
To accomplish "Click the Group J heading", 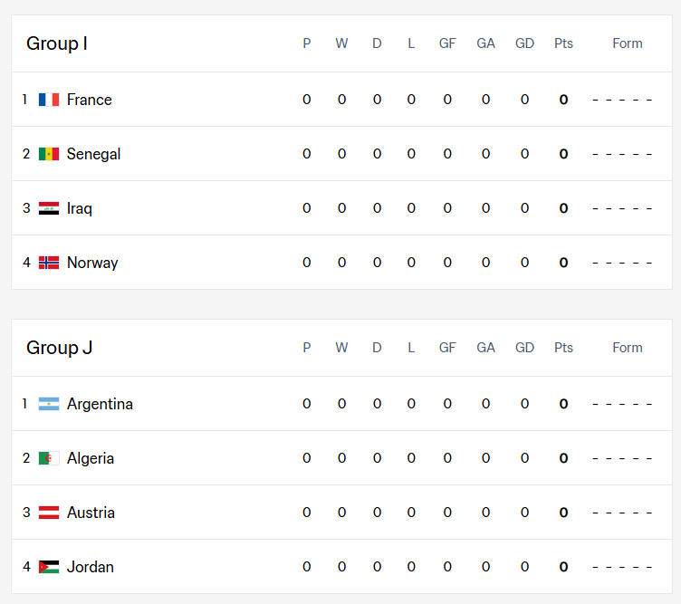I will [60, 348].
